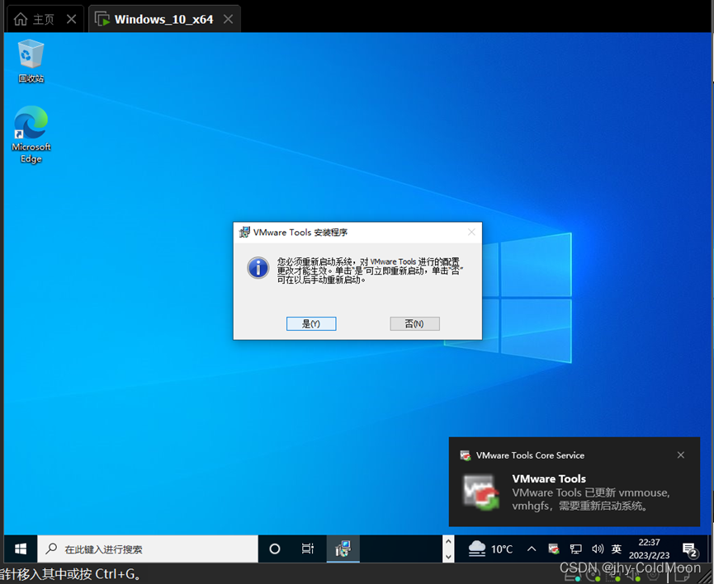The width and height of the screenshot is (714, 584).
Task: Click 是(Y) to restart the system now
Action: pos(311,323)
